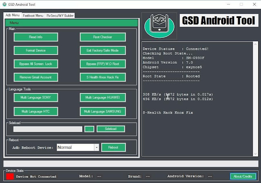Click the "308 KB/s" log line
This screenshot has height=183, width=261.
pyautogui.click(x=178, y=95)
